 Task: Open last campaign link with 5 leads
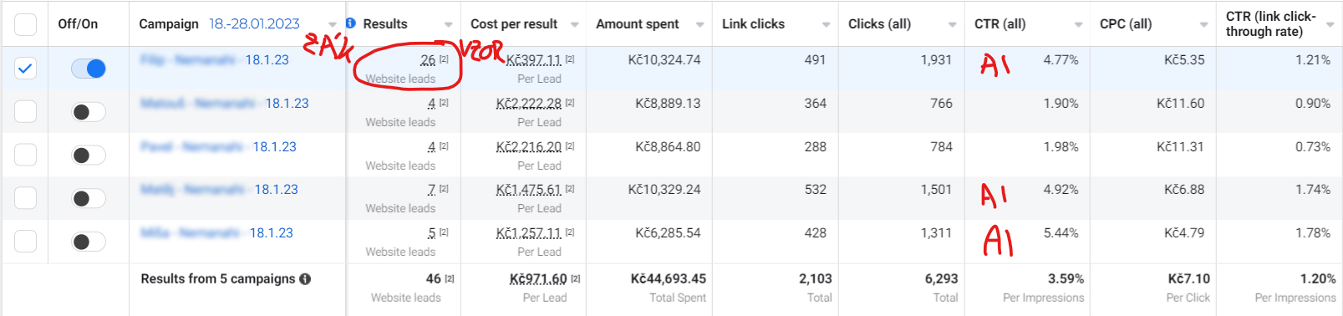216,232
